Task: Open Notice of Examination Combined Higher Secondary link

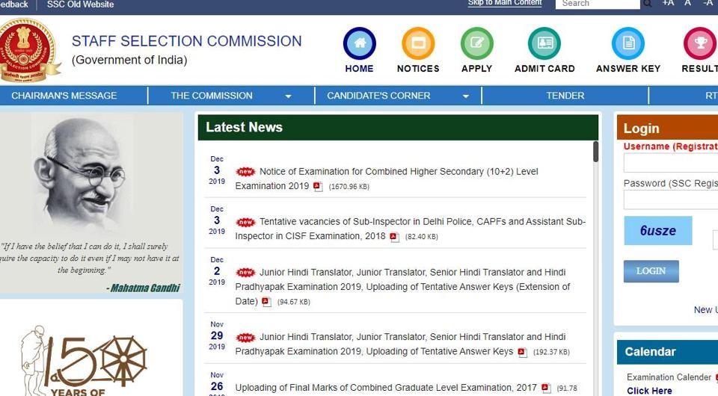Action: (x=387, y=179)
